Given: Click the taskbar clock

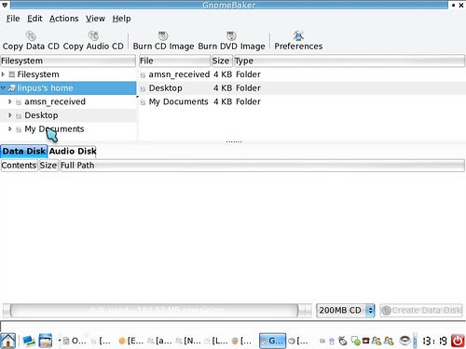Looking at the screenshot, I should [434, 341].
